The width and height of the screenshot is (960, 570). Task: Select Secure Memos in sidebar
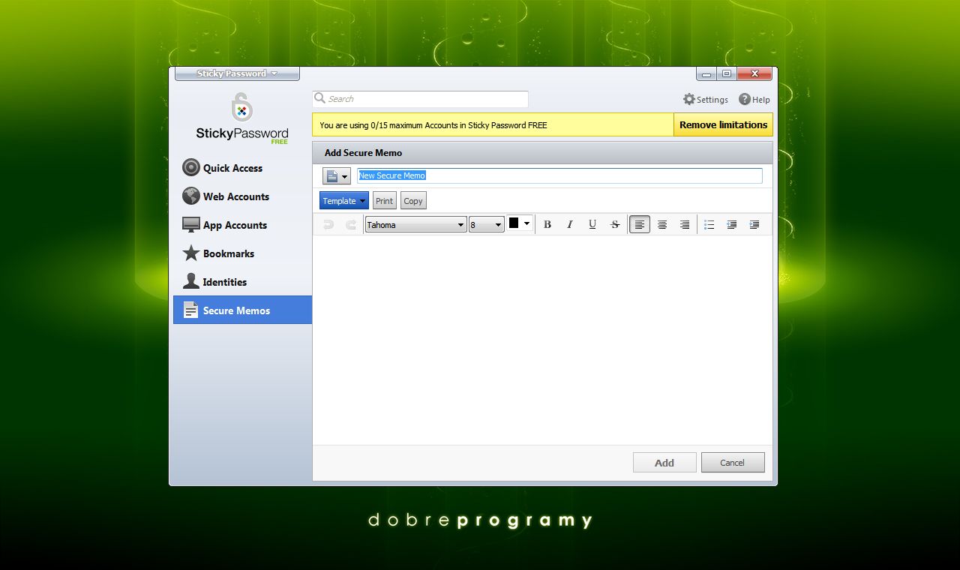tap(242, 310)
